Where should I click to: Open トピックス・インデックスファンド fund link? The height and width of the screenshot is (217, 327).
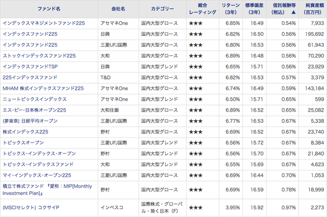[38, 164]
